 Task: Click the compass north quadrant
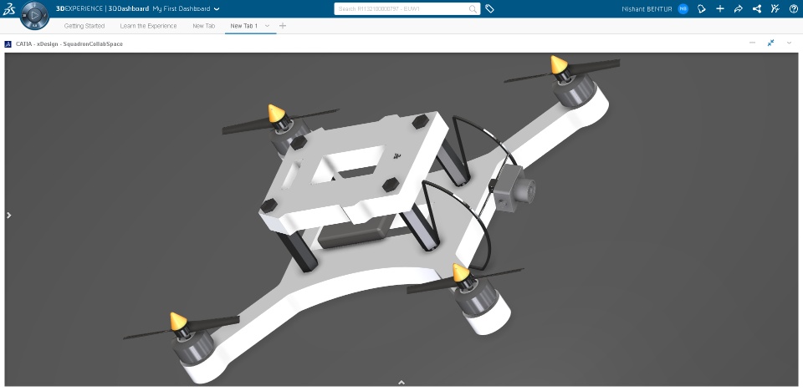coord(35,5)
